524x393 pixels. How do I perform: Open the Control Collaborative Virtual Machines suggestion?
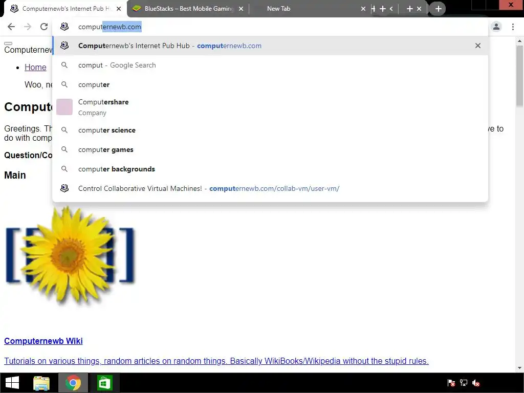pos(270,188)
